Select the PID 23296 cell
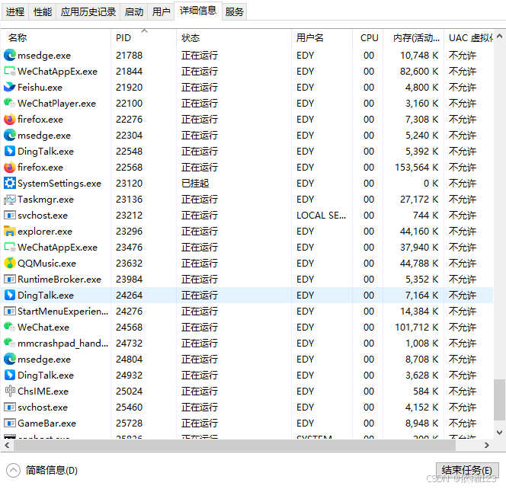 coord(129,232)
